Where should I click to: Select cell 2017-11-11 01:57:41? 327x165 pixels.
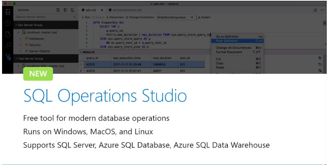tap(131, 71)
